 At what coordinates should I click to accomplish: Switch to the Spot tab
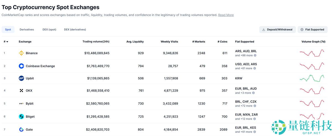[8, 30]
